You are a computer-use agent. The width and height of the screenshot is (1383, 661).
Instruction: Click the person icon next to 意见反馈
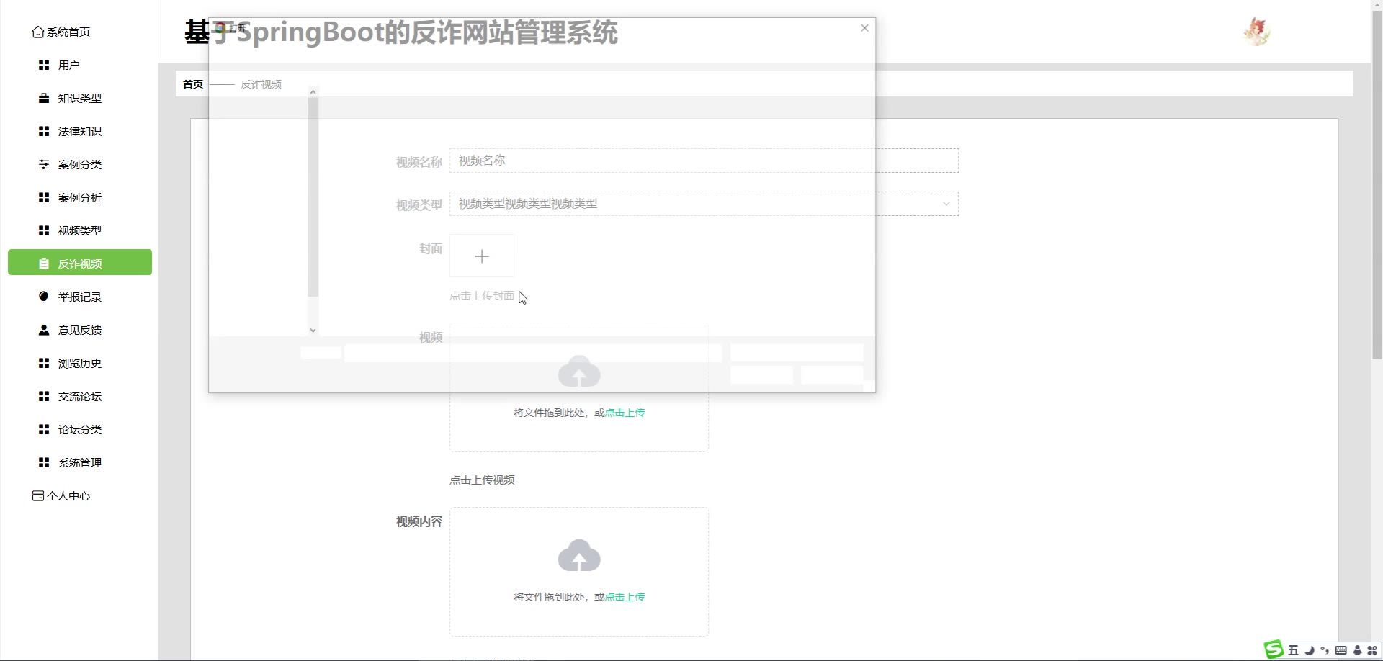click(x=44, y=330)
